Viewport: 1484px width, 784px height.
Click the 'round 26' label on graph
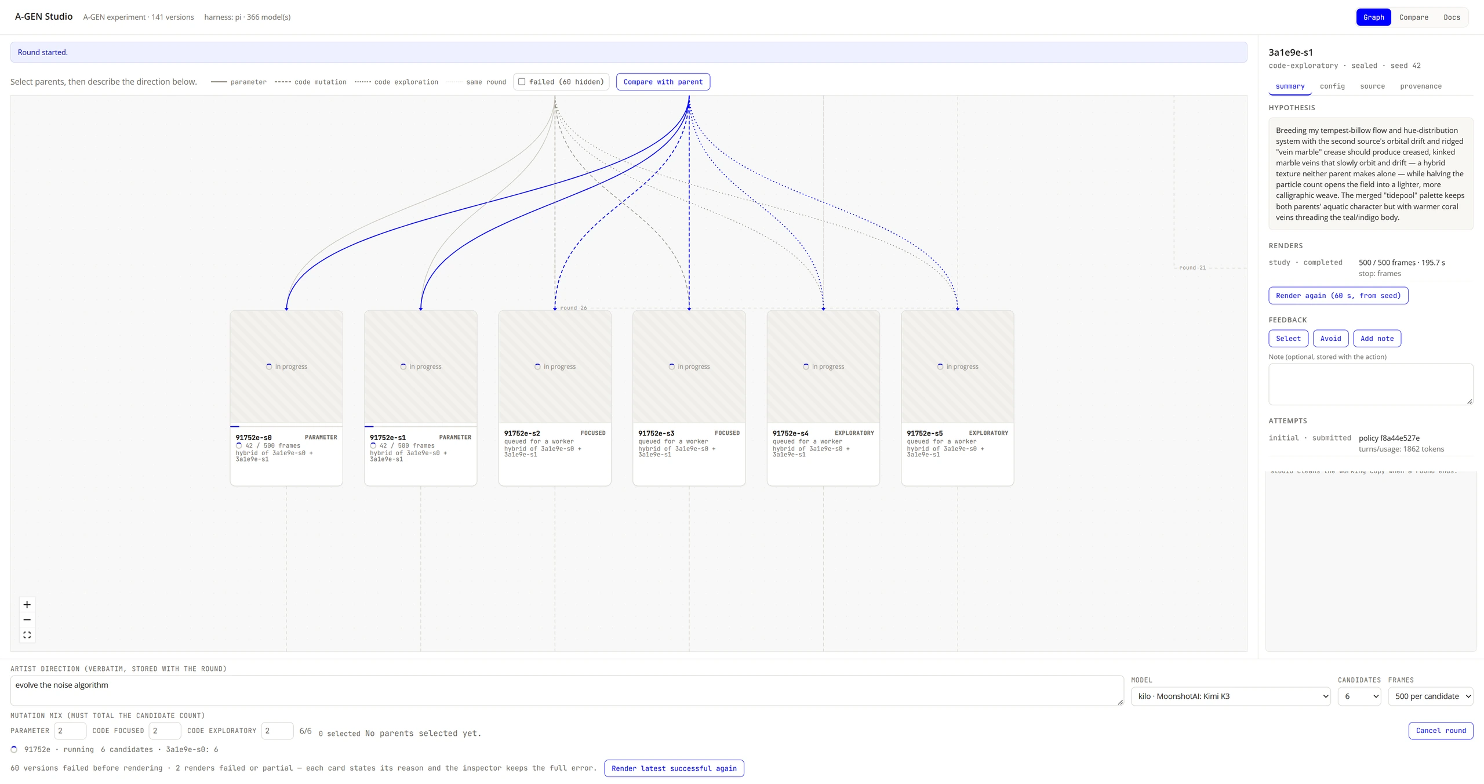pyautogui.click(x=573, y=308)
